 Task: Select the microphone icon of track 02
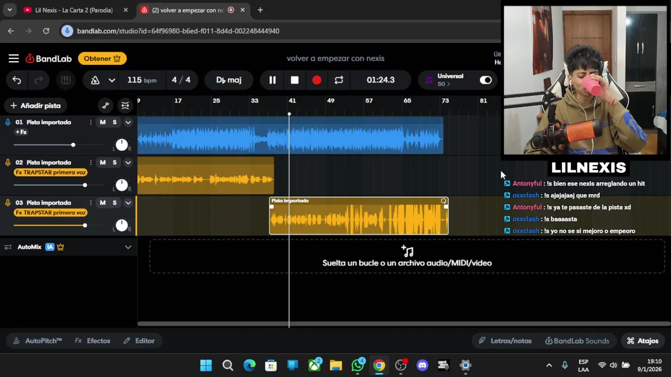8,162
